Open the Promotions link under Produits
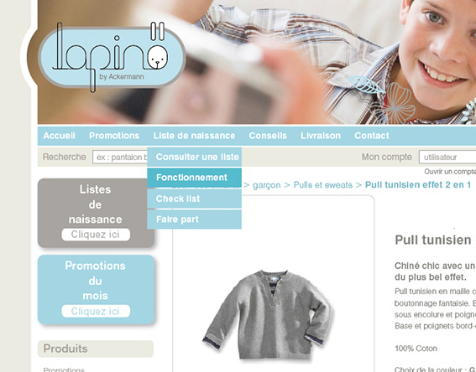This screenshot has width=476, height=372. 64,369
